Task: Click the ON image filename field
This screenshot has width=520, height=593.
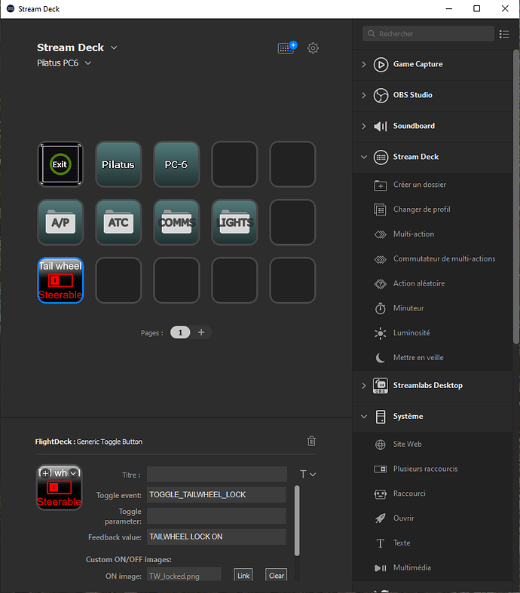Action: click(x=184, y=575)
